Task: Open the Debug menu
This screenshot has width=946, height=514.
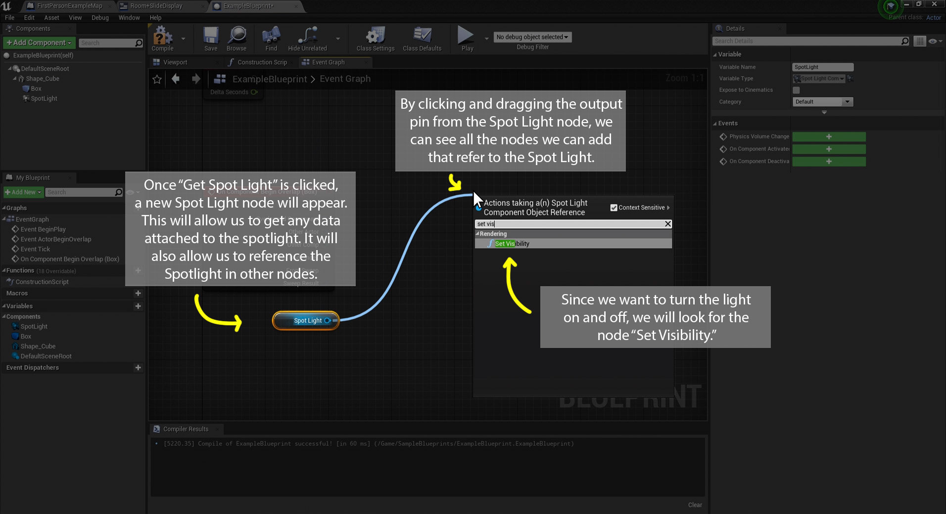Action: [x=100, y=17]
